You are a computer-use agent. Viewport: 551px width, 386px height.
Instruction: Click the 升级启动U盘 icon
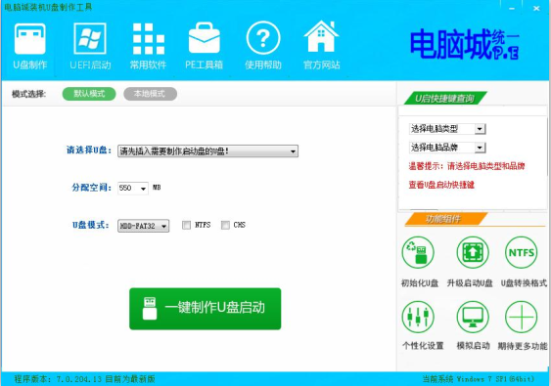point(473,252)
